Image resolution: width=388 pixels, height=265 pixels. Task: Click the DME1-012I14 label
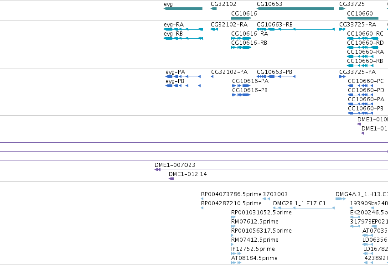188,174
